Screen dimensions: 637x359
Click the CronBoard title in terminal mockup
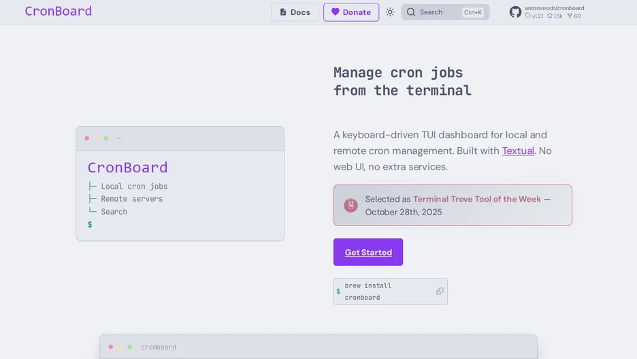pyautogui.click(x=127, y=168)
